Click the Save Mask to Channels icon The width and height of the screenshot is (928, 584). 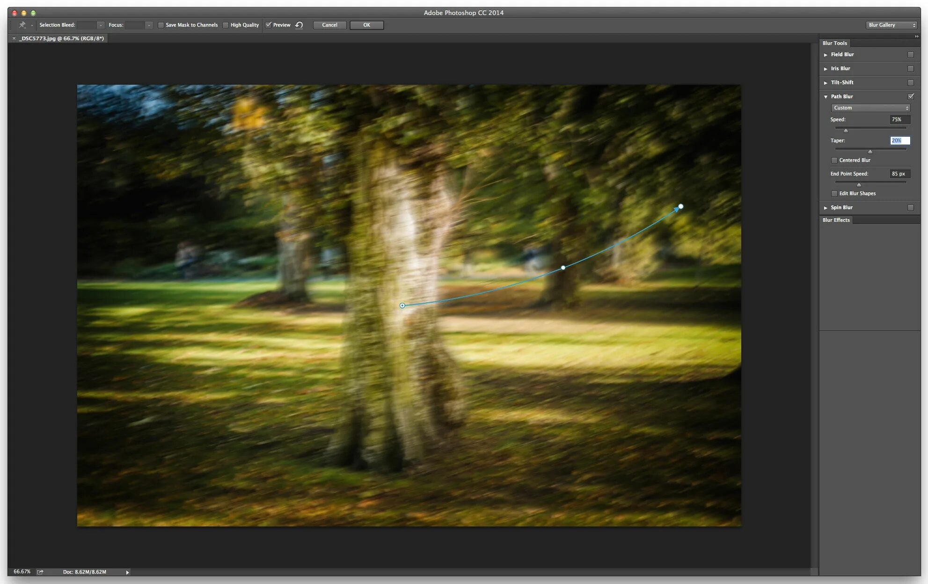(160, 25)
